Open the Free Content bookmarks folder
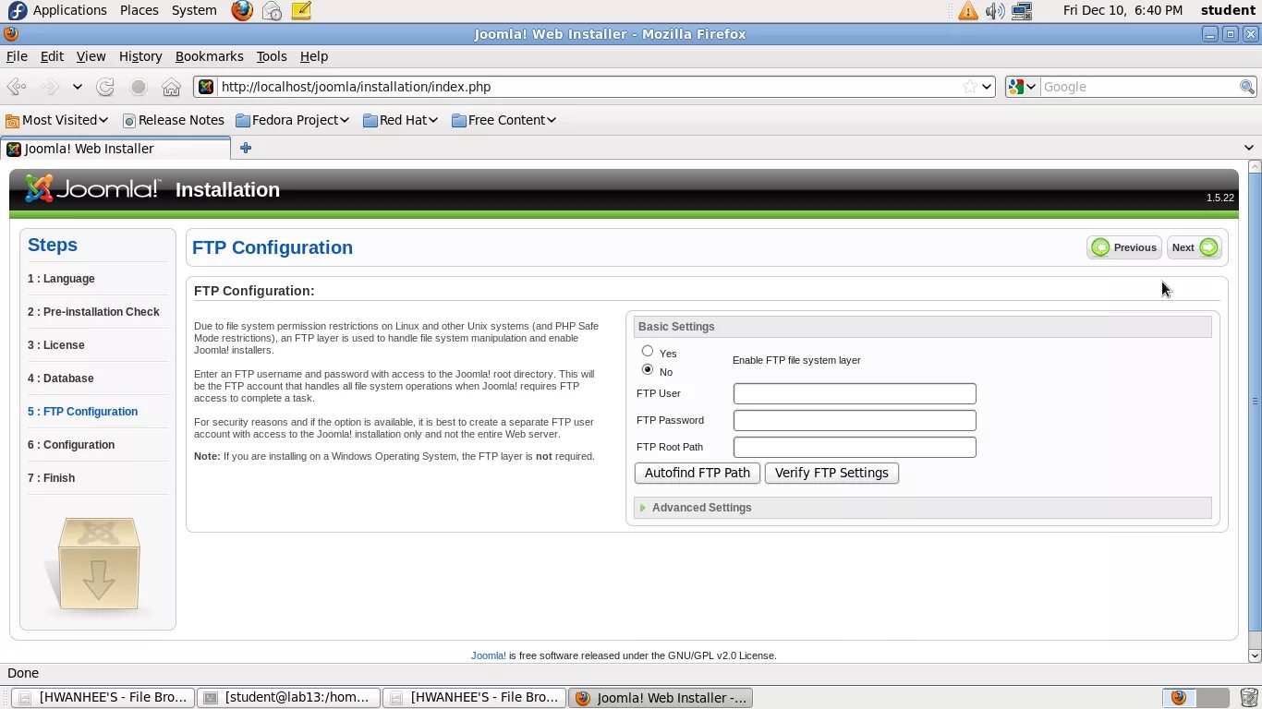 pos(504,120)
